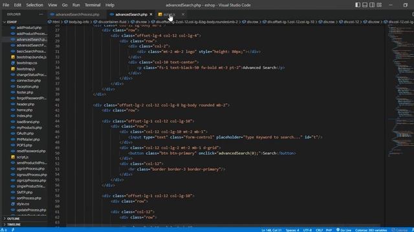
Task: Open myProducts.php file
Action: pos(29,128)
